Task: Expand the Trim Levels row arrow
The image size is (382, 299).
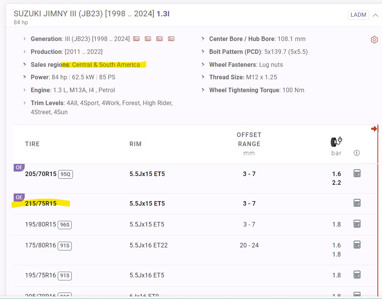Action: pos(25,103)
